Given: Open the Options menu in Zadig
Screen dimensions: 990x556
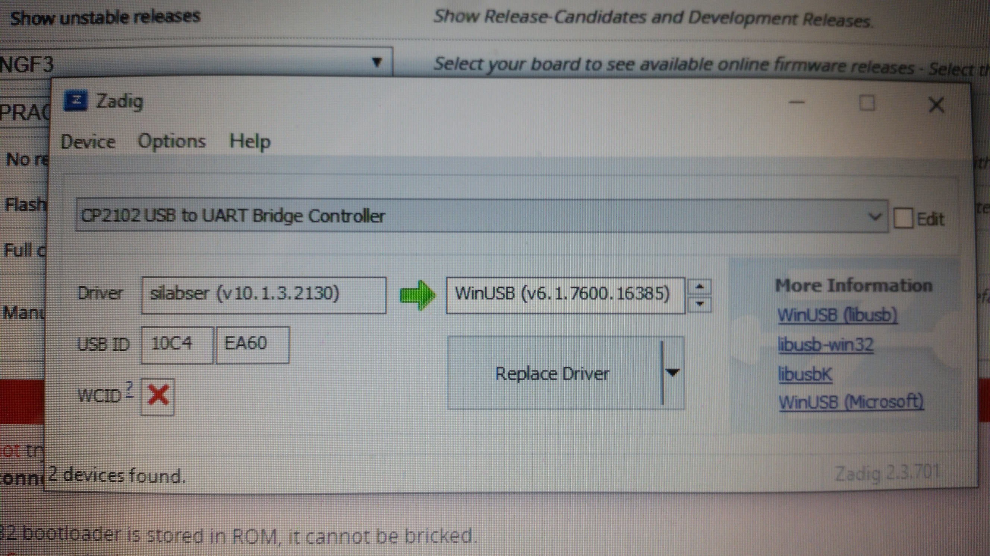Looking at the screenshot, I should tap(172, 141).
